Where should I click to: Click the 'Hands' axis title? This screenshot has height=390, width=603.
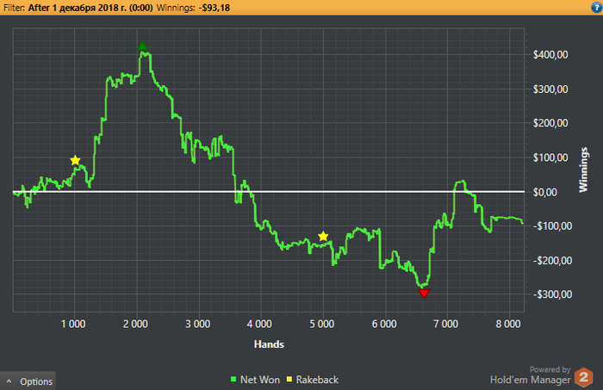click(x=269, y=344)
